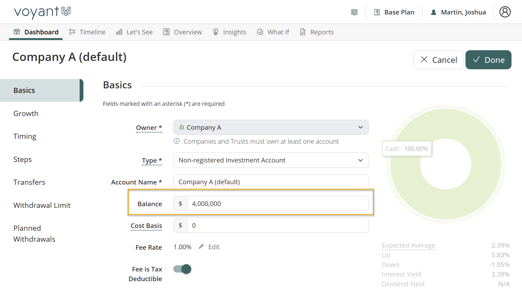522x290 pixels.
Task: Expand the account Type dropdown
Action: coord(271,160)
